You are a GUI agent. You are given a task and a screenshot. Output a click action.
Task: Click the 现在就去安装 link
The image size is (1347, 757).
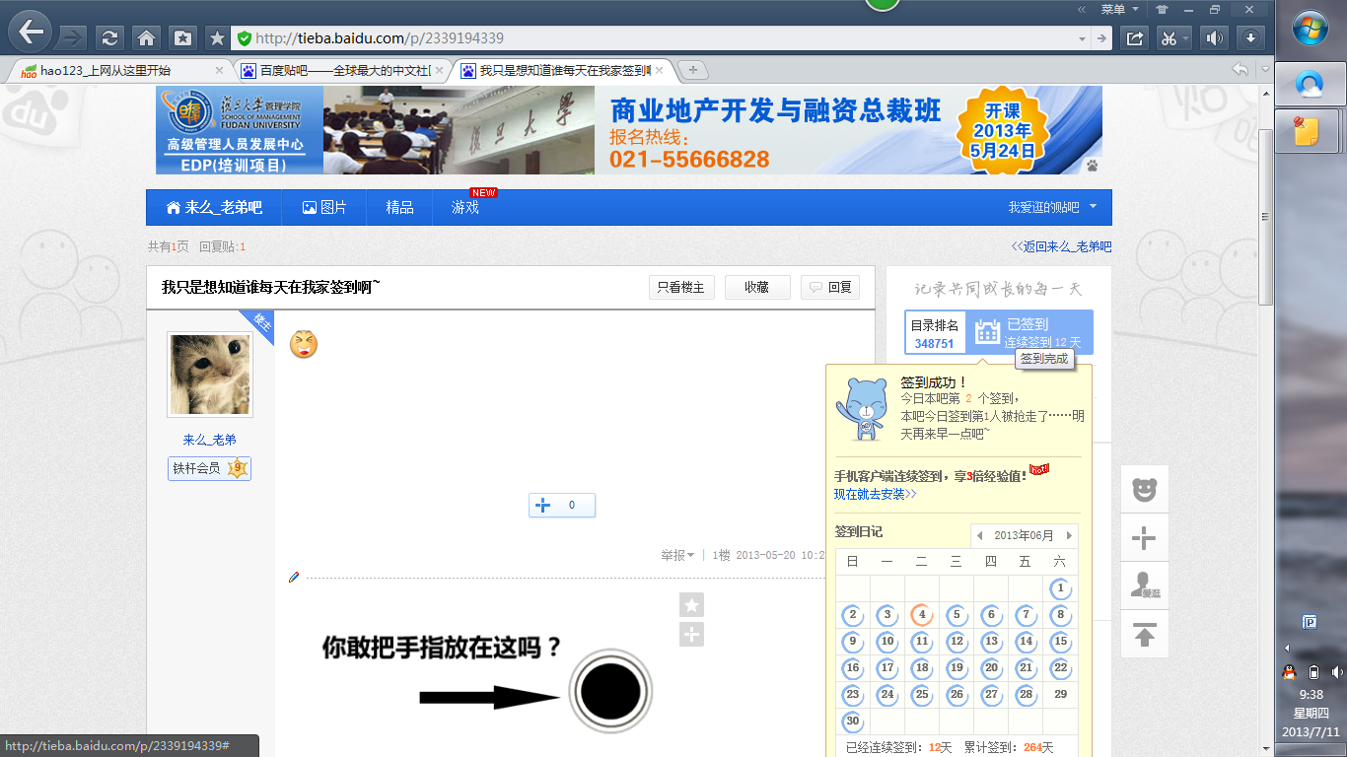pos(876,494)
